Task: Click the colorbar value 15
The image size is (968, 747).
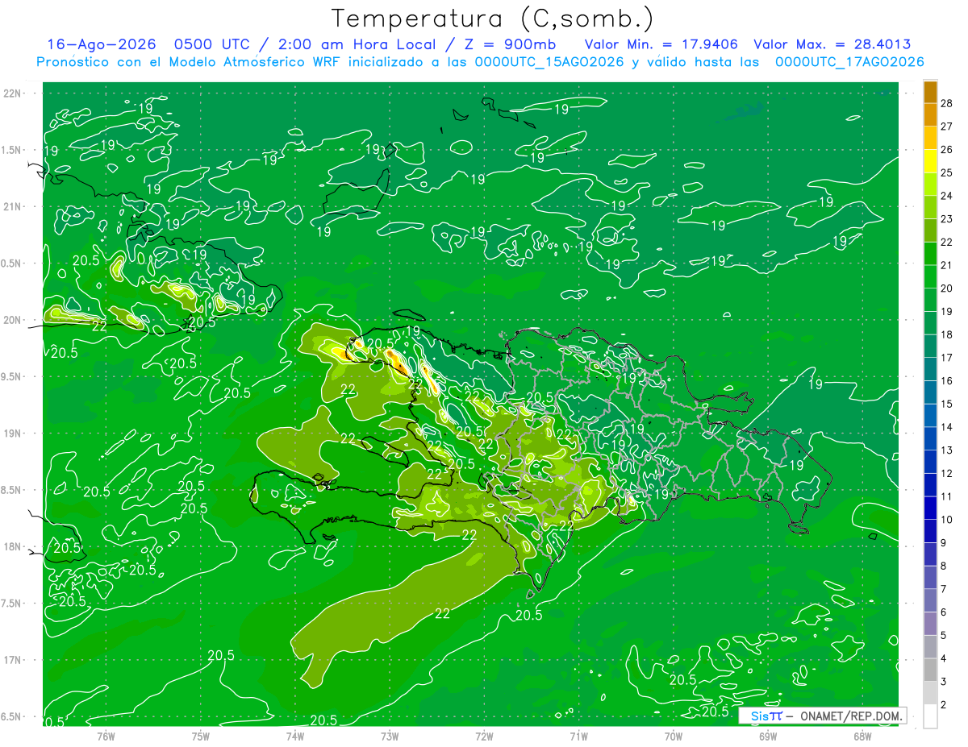Action: click(946, 404)
